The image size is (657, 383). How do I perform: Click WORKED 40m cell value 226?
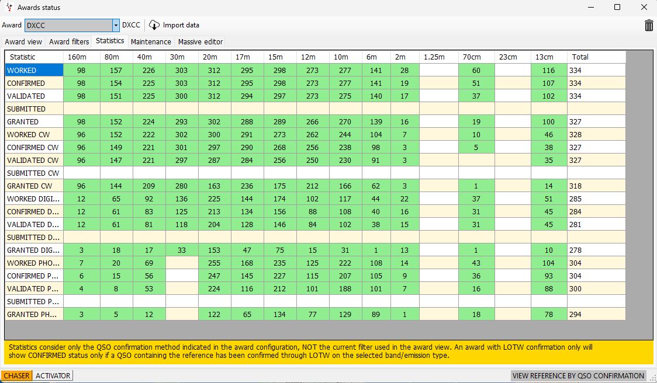(x=149, y=70)
